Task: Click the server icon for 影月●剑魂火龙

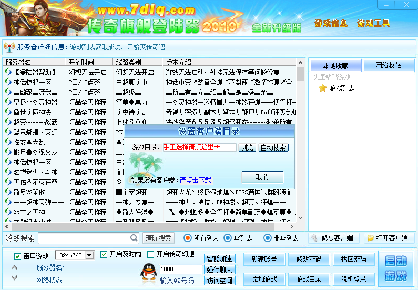Action: click(x=8, y=152)
